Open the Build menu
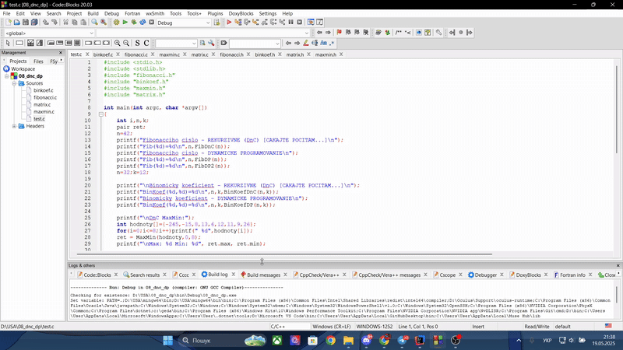623x350 pixels. 93,13
